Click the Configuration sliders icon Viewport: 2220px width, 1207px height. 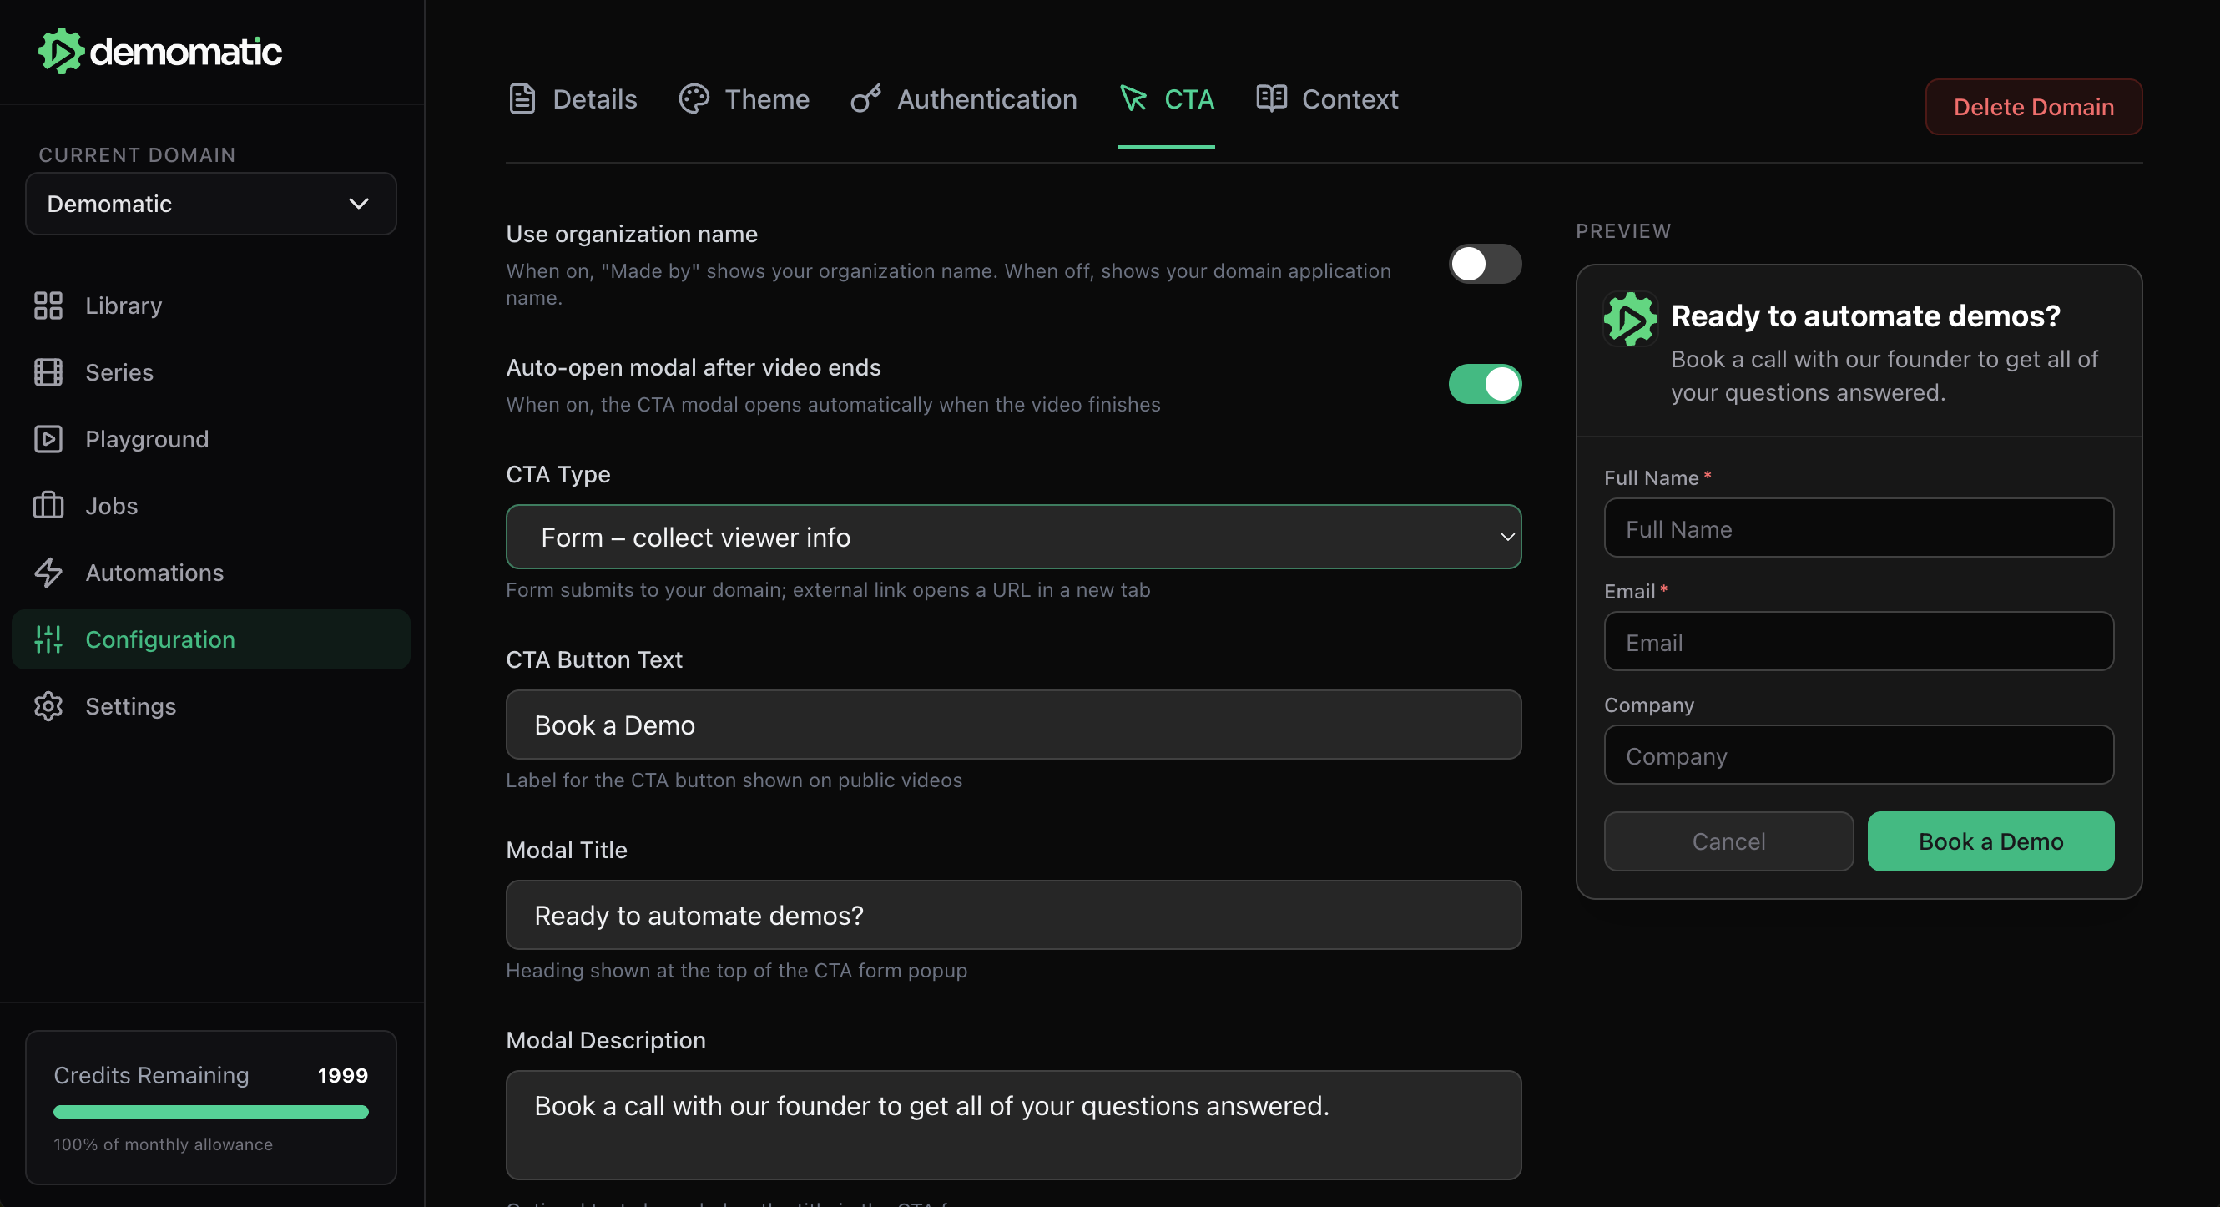click(x=48, y=639)
